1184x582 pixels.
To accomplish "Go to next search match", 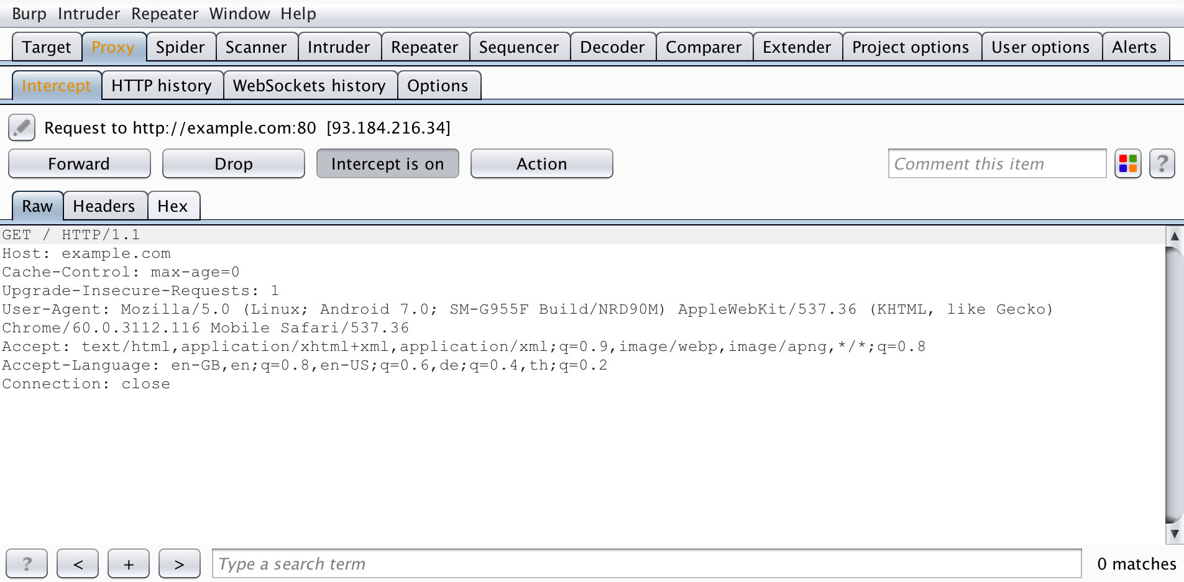I will 180,564.
